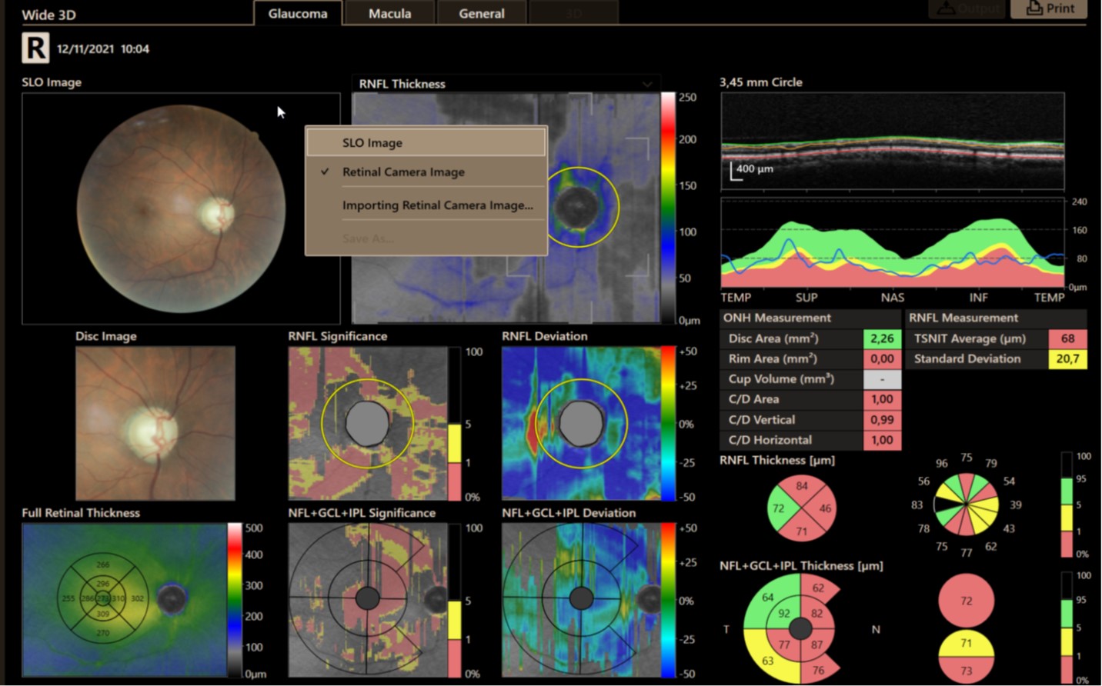The width and height of the screenshot is (1102, 686).
Task: Click the ETDRS grid on Full Retinal Thickness map
Action: coord(103,598)
